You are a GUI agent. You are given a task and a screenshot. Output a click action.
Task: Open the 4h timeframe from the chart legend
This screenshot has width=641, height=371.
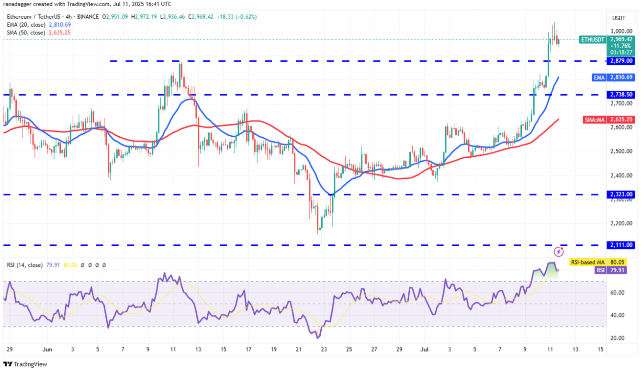[x=68, y=16]
